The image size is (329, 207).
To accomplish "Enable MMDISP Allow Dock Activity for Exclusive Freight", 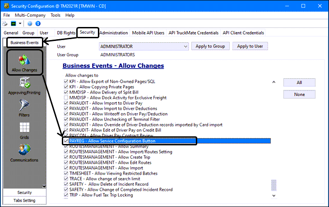I will 66,98.
